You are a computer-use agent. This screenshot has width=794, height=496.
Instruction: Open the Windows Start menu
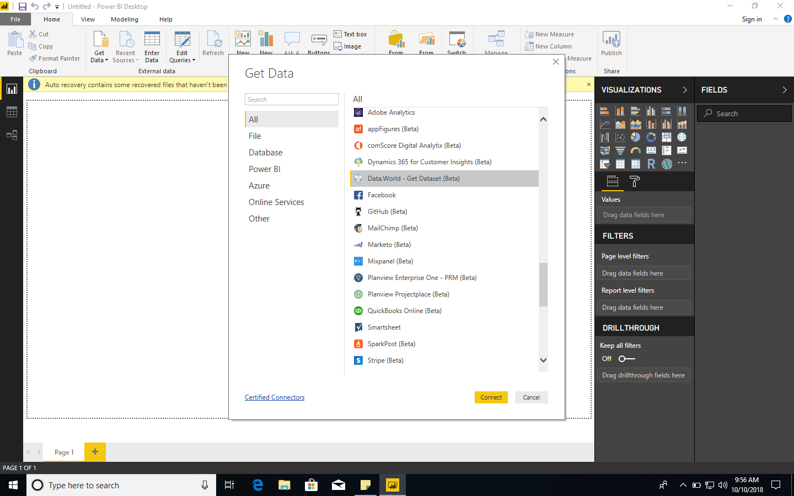pos(13,485)
